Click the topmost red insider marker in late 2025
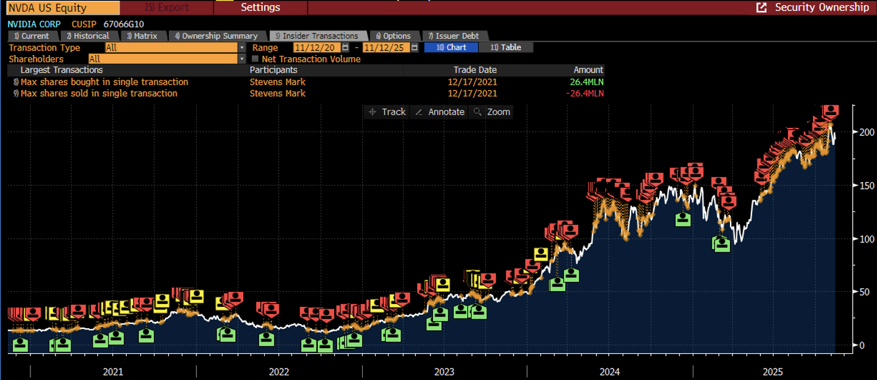877x380 pixels. (830, 111)
